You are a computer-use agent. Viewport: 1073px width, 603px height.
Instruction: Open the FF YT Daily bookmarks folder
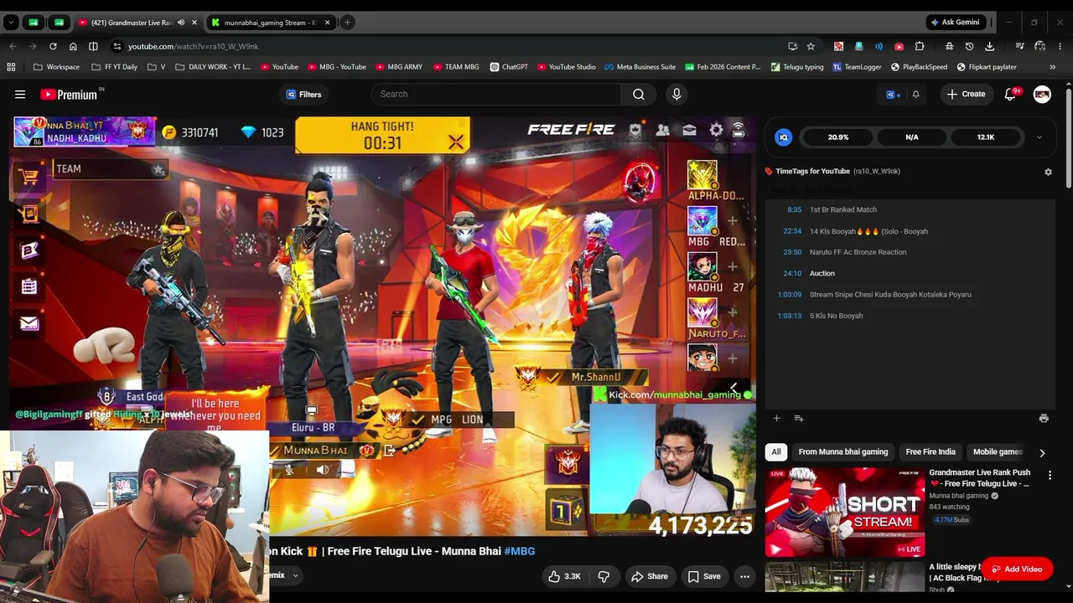[x=114, y=67]
